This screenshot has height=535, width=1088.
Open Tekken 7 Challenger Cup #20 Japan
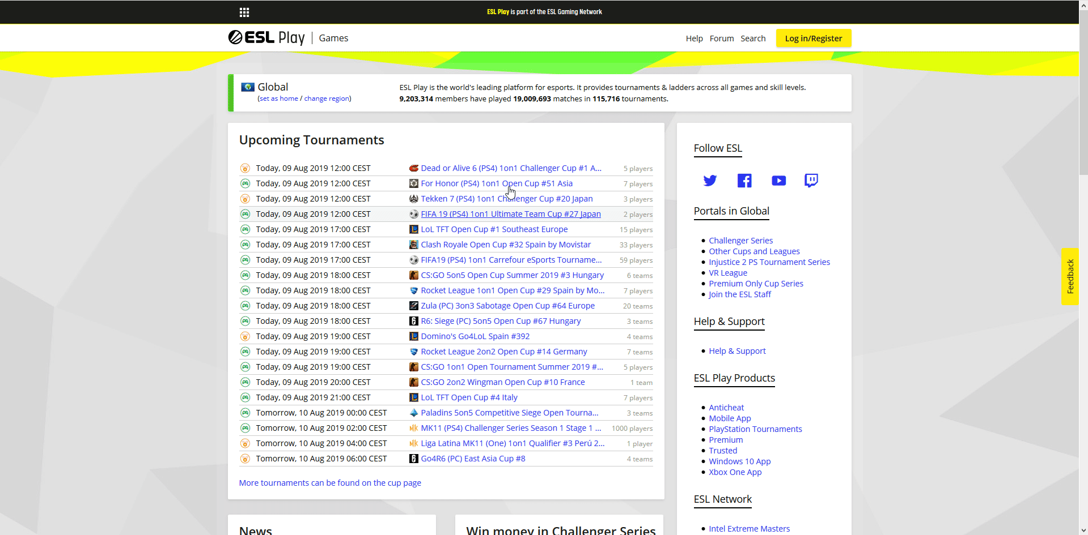(x=507, y=199)
